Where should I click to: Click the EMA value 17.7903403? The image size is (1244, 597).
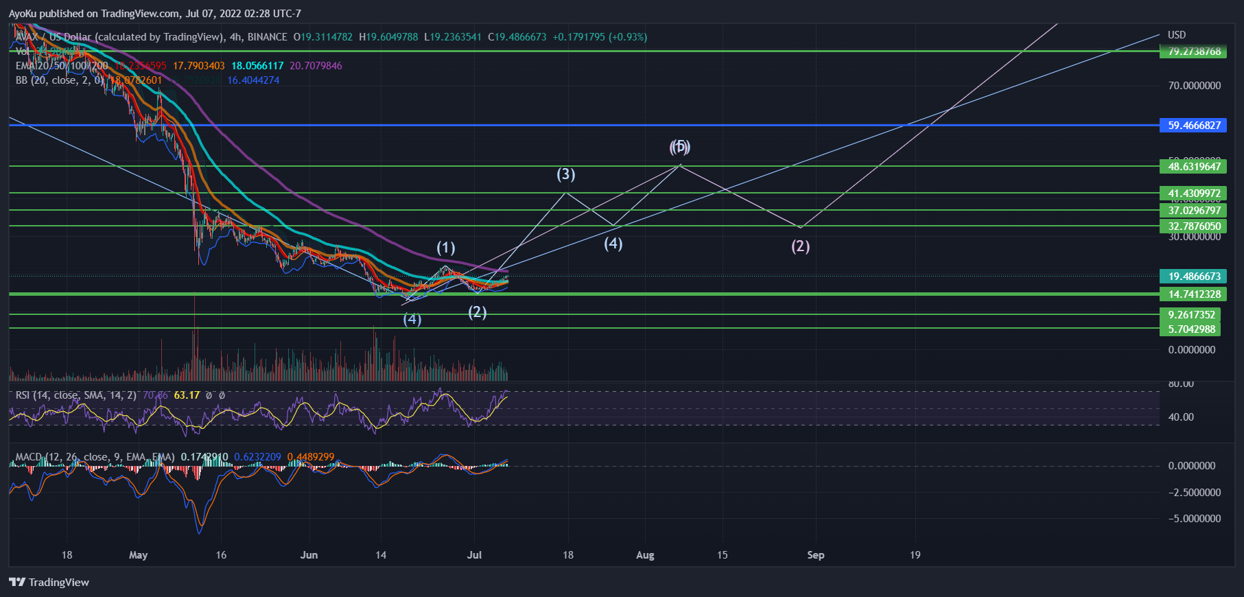(199, 66)
